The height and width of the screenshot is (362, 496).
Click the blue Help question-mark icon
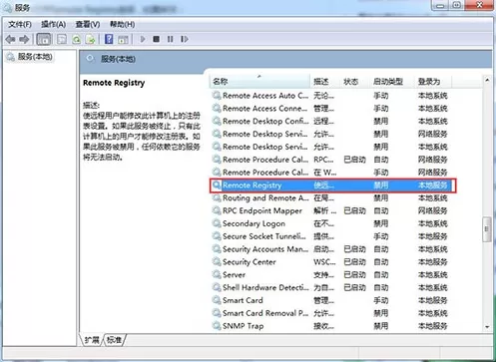(x=109, y=39)
